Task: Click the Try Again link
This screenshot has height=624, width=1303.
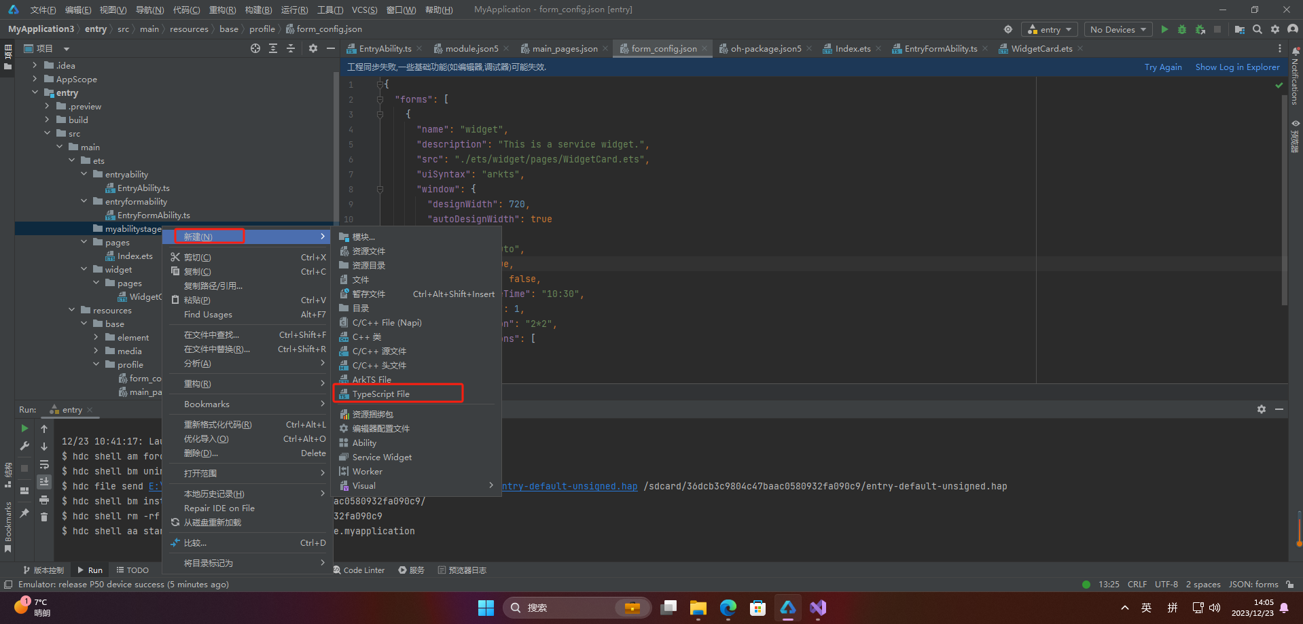Action: point(1163,67)
